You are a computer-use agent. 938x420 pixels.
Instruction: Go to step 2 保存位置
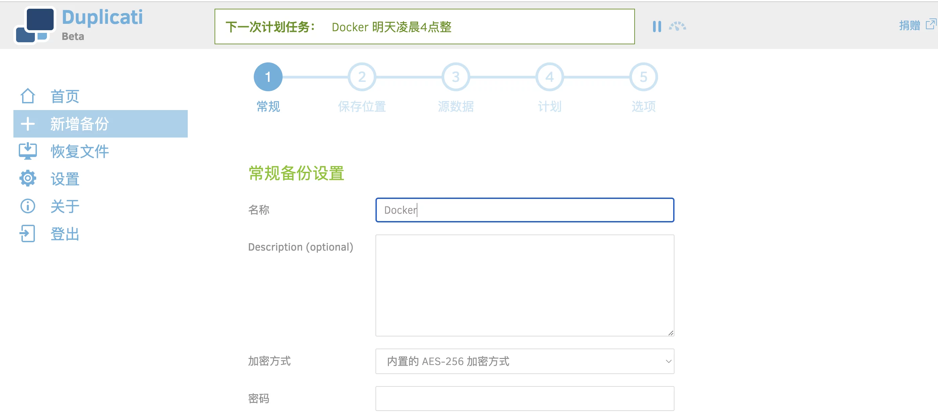click(x=362, y=77)
